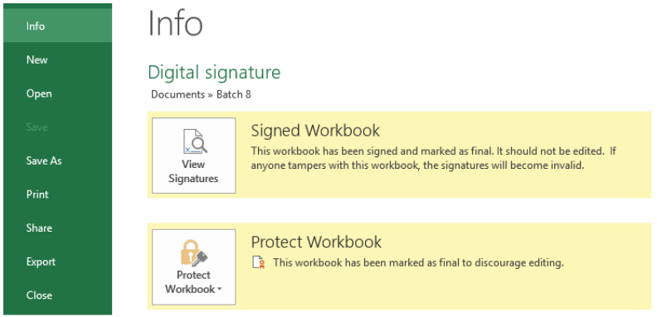This screenshot has width=657, height=317.
Task: Click the View Signatures button label
Action: tap(193, 171)
